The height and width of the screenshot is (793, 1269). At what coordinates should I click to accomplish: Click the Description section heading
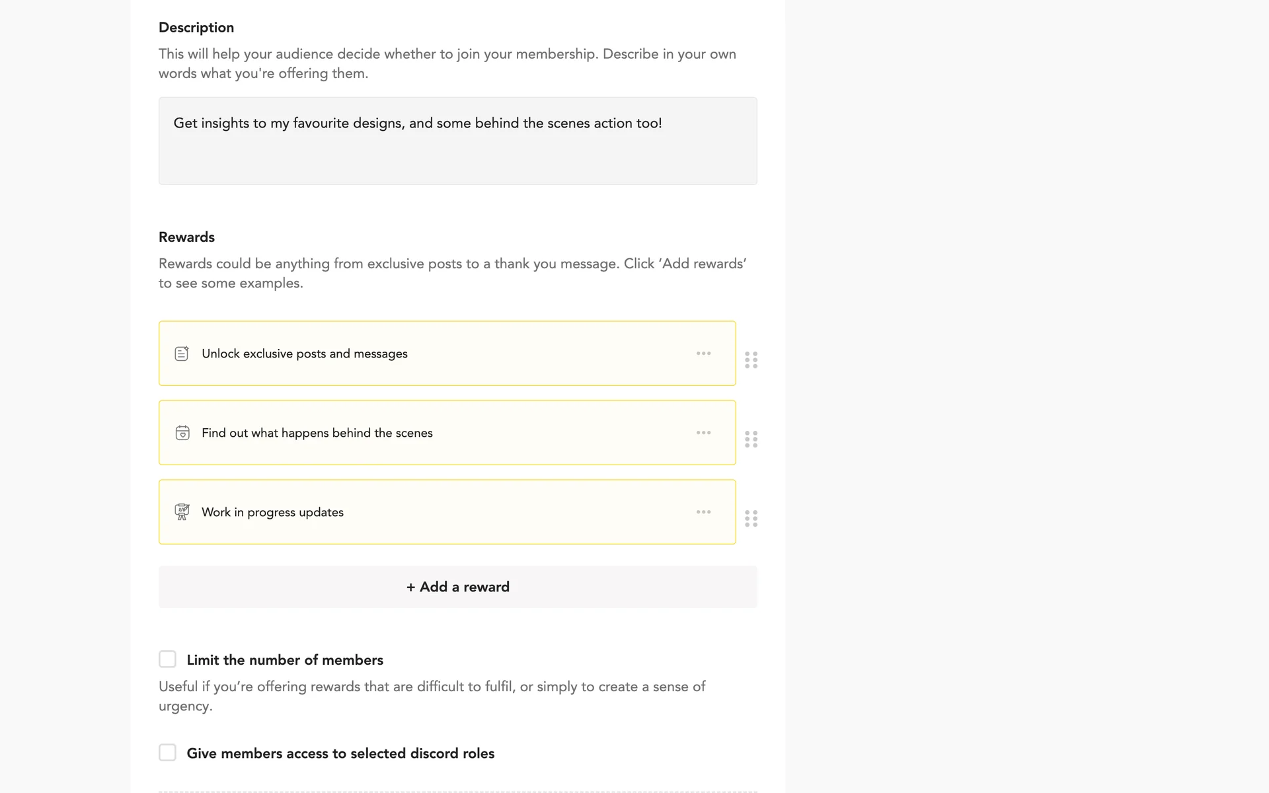[x=196, y=28]
